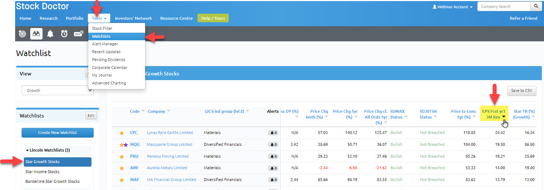This screenshot has height=190, width=544.
Task: Choose Stock Filter from Tools menu
Action: pyautogui.click(x=116, y=28)
